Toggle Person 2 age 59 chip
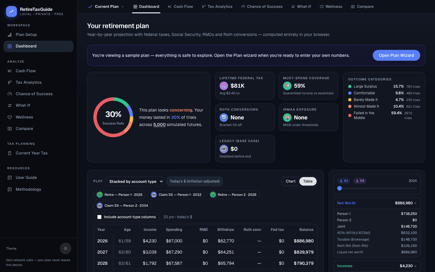 pyautogui.click(x=360, y=181)
